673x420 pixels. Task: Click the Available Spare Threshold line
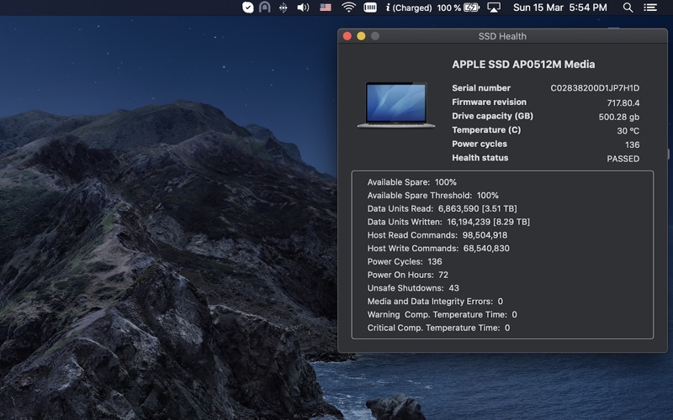tap(432, 196)
